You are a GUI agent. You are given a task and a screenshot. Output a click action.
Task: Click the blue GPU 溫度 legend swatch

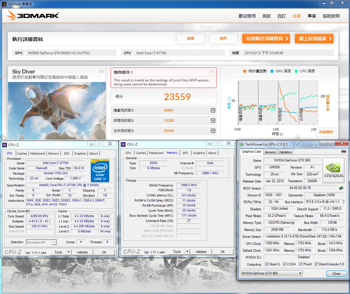coord(272,71)
